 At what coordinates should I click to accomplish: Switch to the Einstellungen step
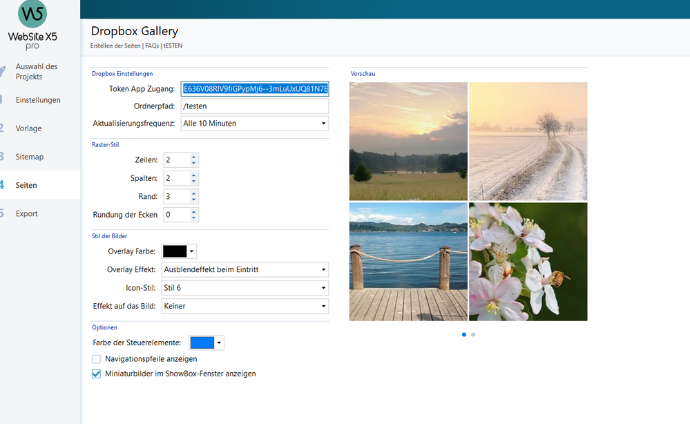(x=38, y=100)
